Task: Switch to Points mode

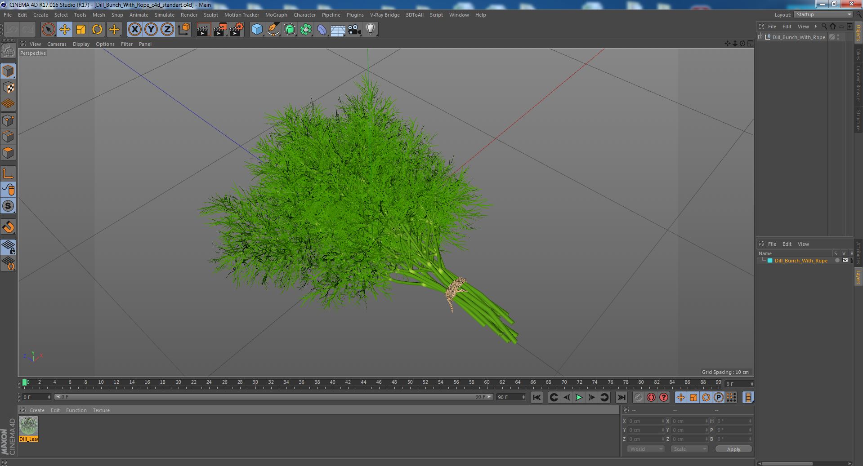Action: (8, 120)
